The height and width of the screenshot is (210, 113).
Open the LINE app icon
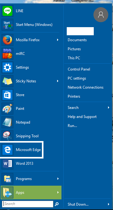(x=7, y=11)
